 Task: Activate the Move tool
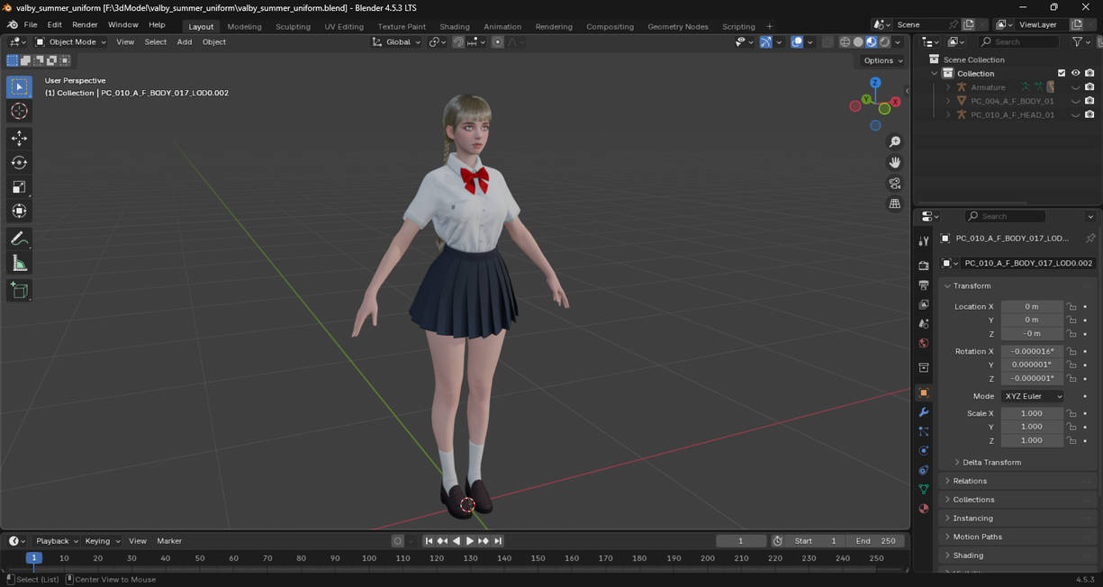point(19,138)
